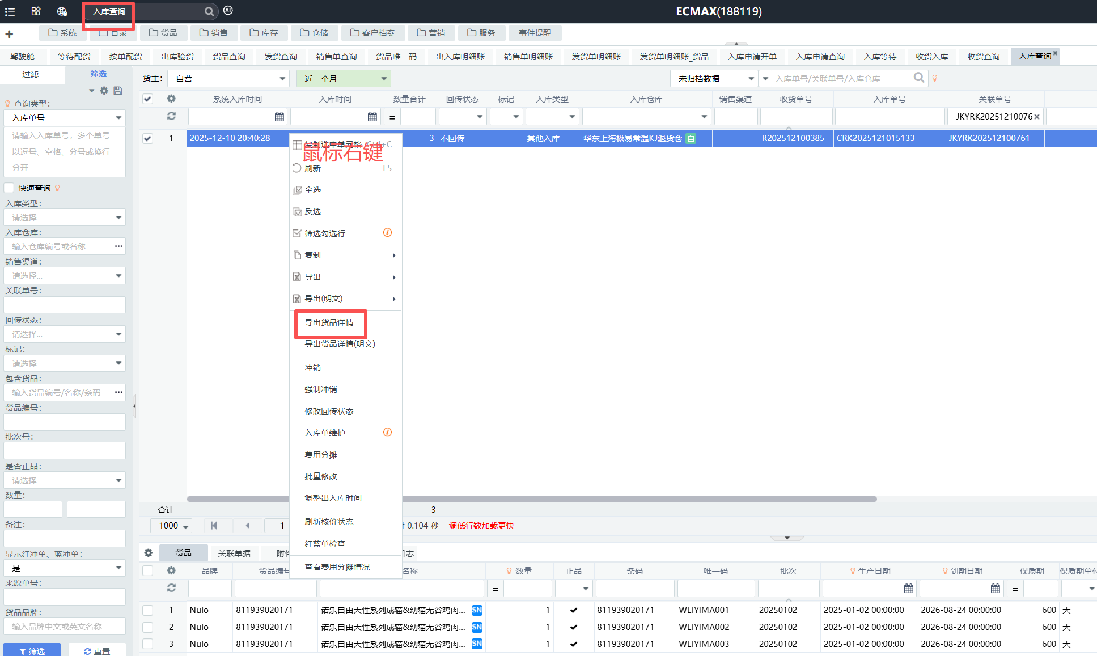Screen dimensions: 1097x656
Task: Open the 近一个月 date range dropdown
Action: [344, 78]
